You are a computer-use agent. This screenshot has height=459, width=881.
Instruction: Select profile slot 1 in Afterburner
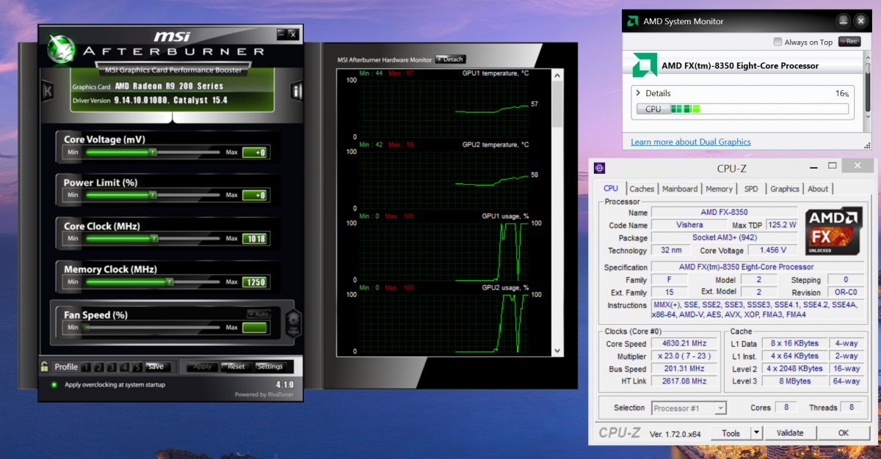coord(87,367)
